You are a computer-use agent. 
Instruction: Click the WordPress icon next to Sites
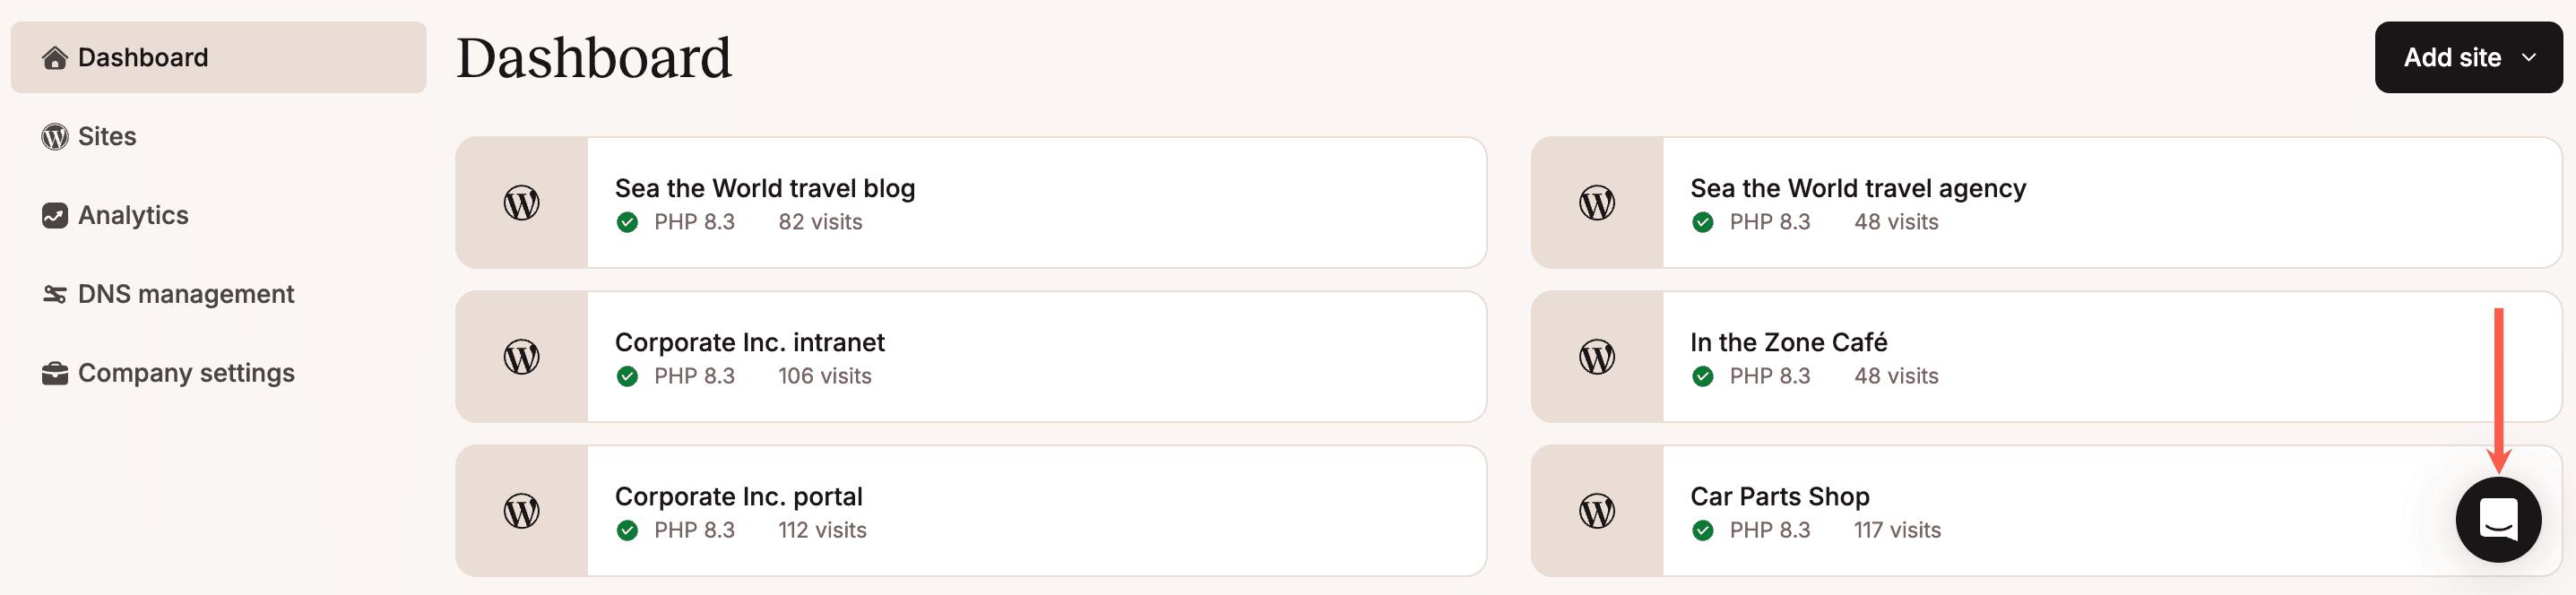[x=54, y=136]
